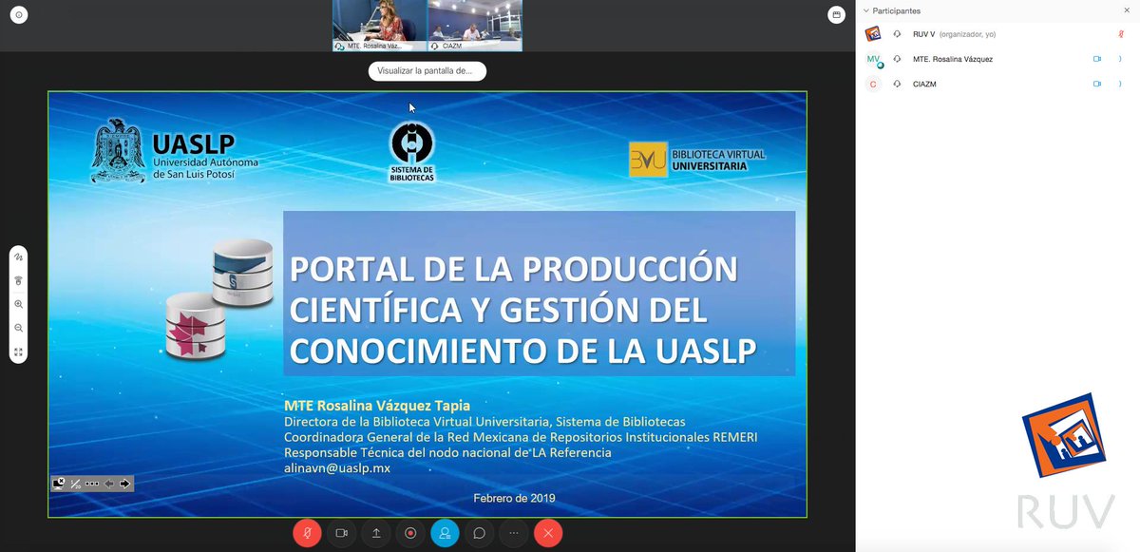Viewport: 1140px width, 552px height.
Task: Close the Participantes panel
Action: [x=1126, y=10]
